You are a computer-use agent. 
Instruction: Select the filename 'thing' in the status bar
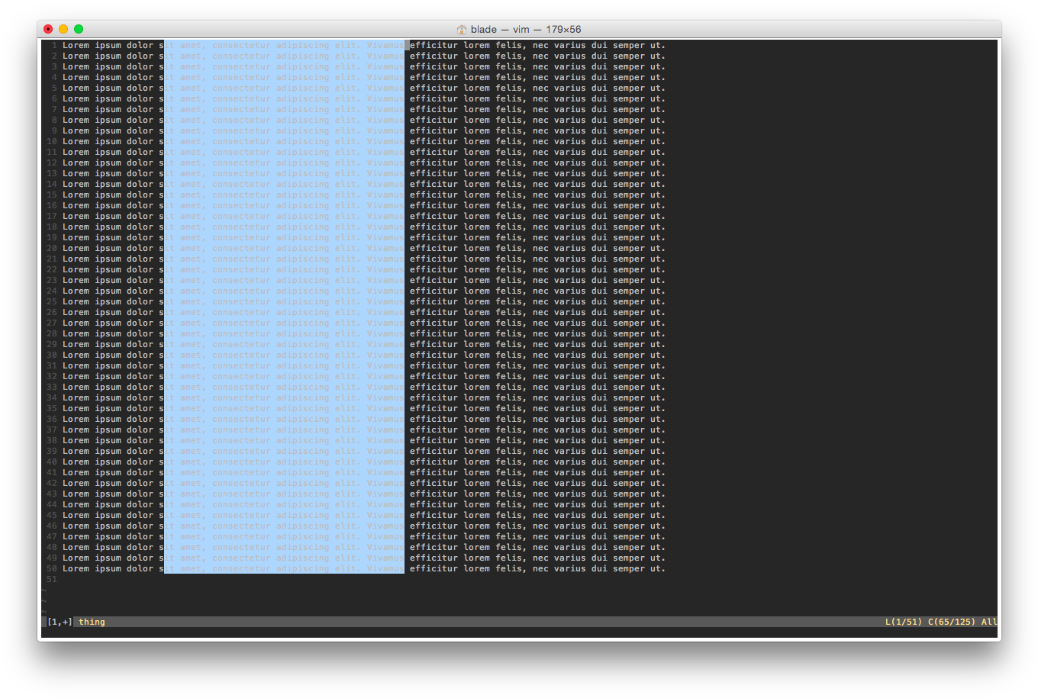click(92, 622)
